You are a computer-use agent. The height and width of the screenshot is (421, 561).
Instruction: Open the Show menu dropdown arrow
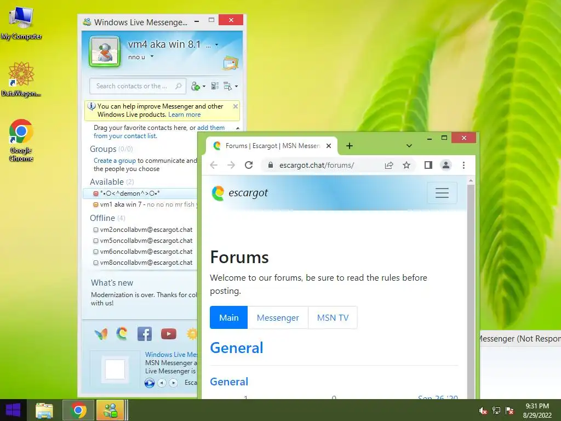click(x=237, y=87)
